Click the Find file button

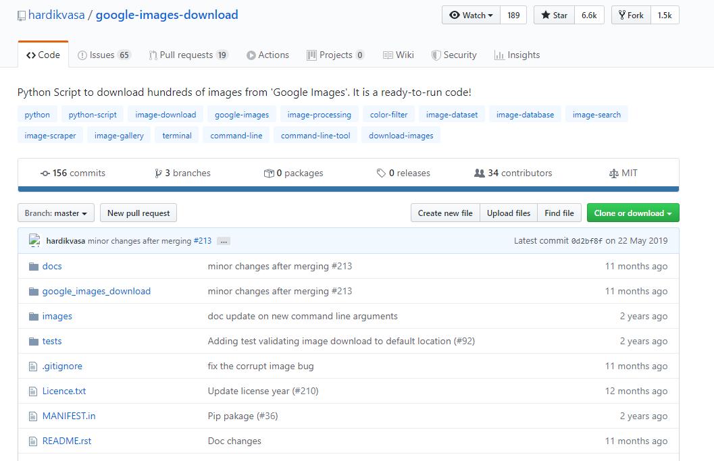559,213
